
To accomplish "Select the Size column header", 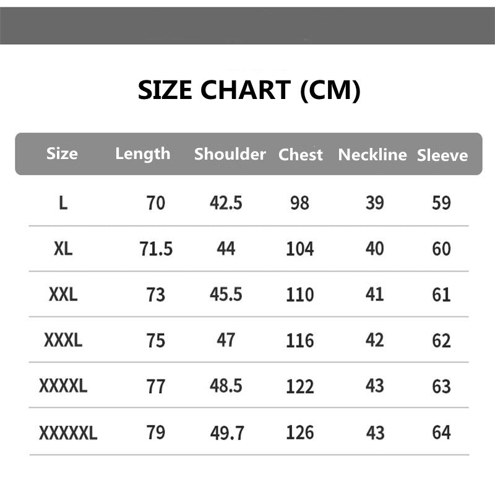I will [62, 153].
